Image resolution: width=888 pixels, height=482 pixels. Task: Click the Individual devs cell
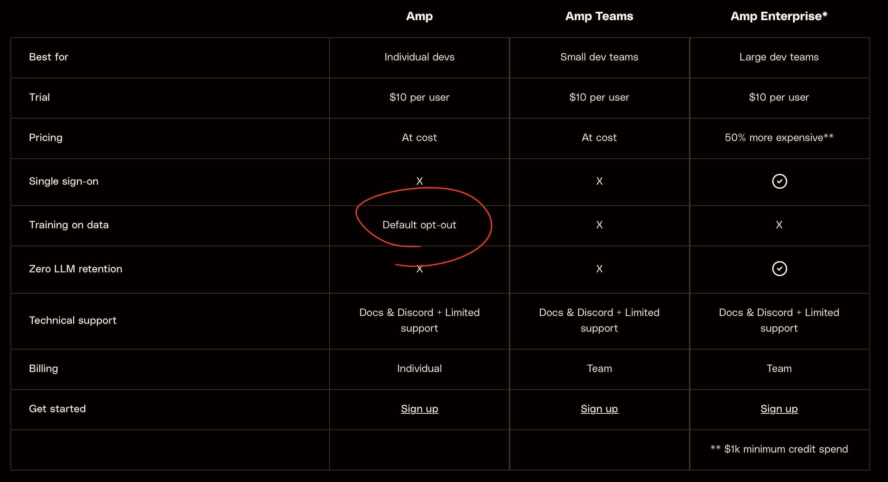(x=419, y=57)
